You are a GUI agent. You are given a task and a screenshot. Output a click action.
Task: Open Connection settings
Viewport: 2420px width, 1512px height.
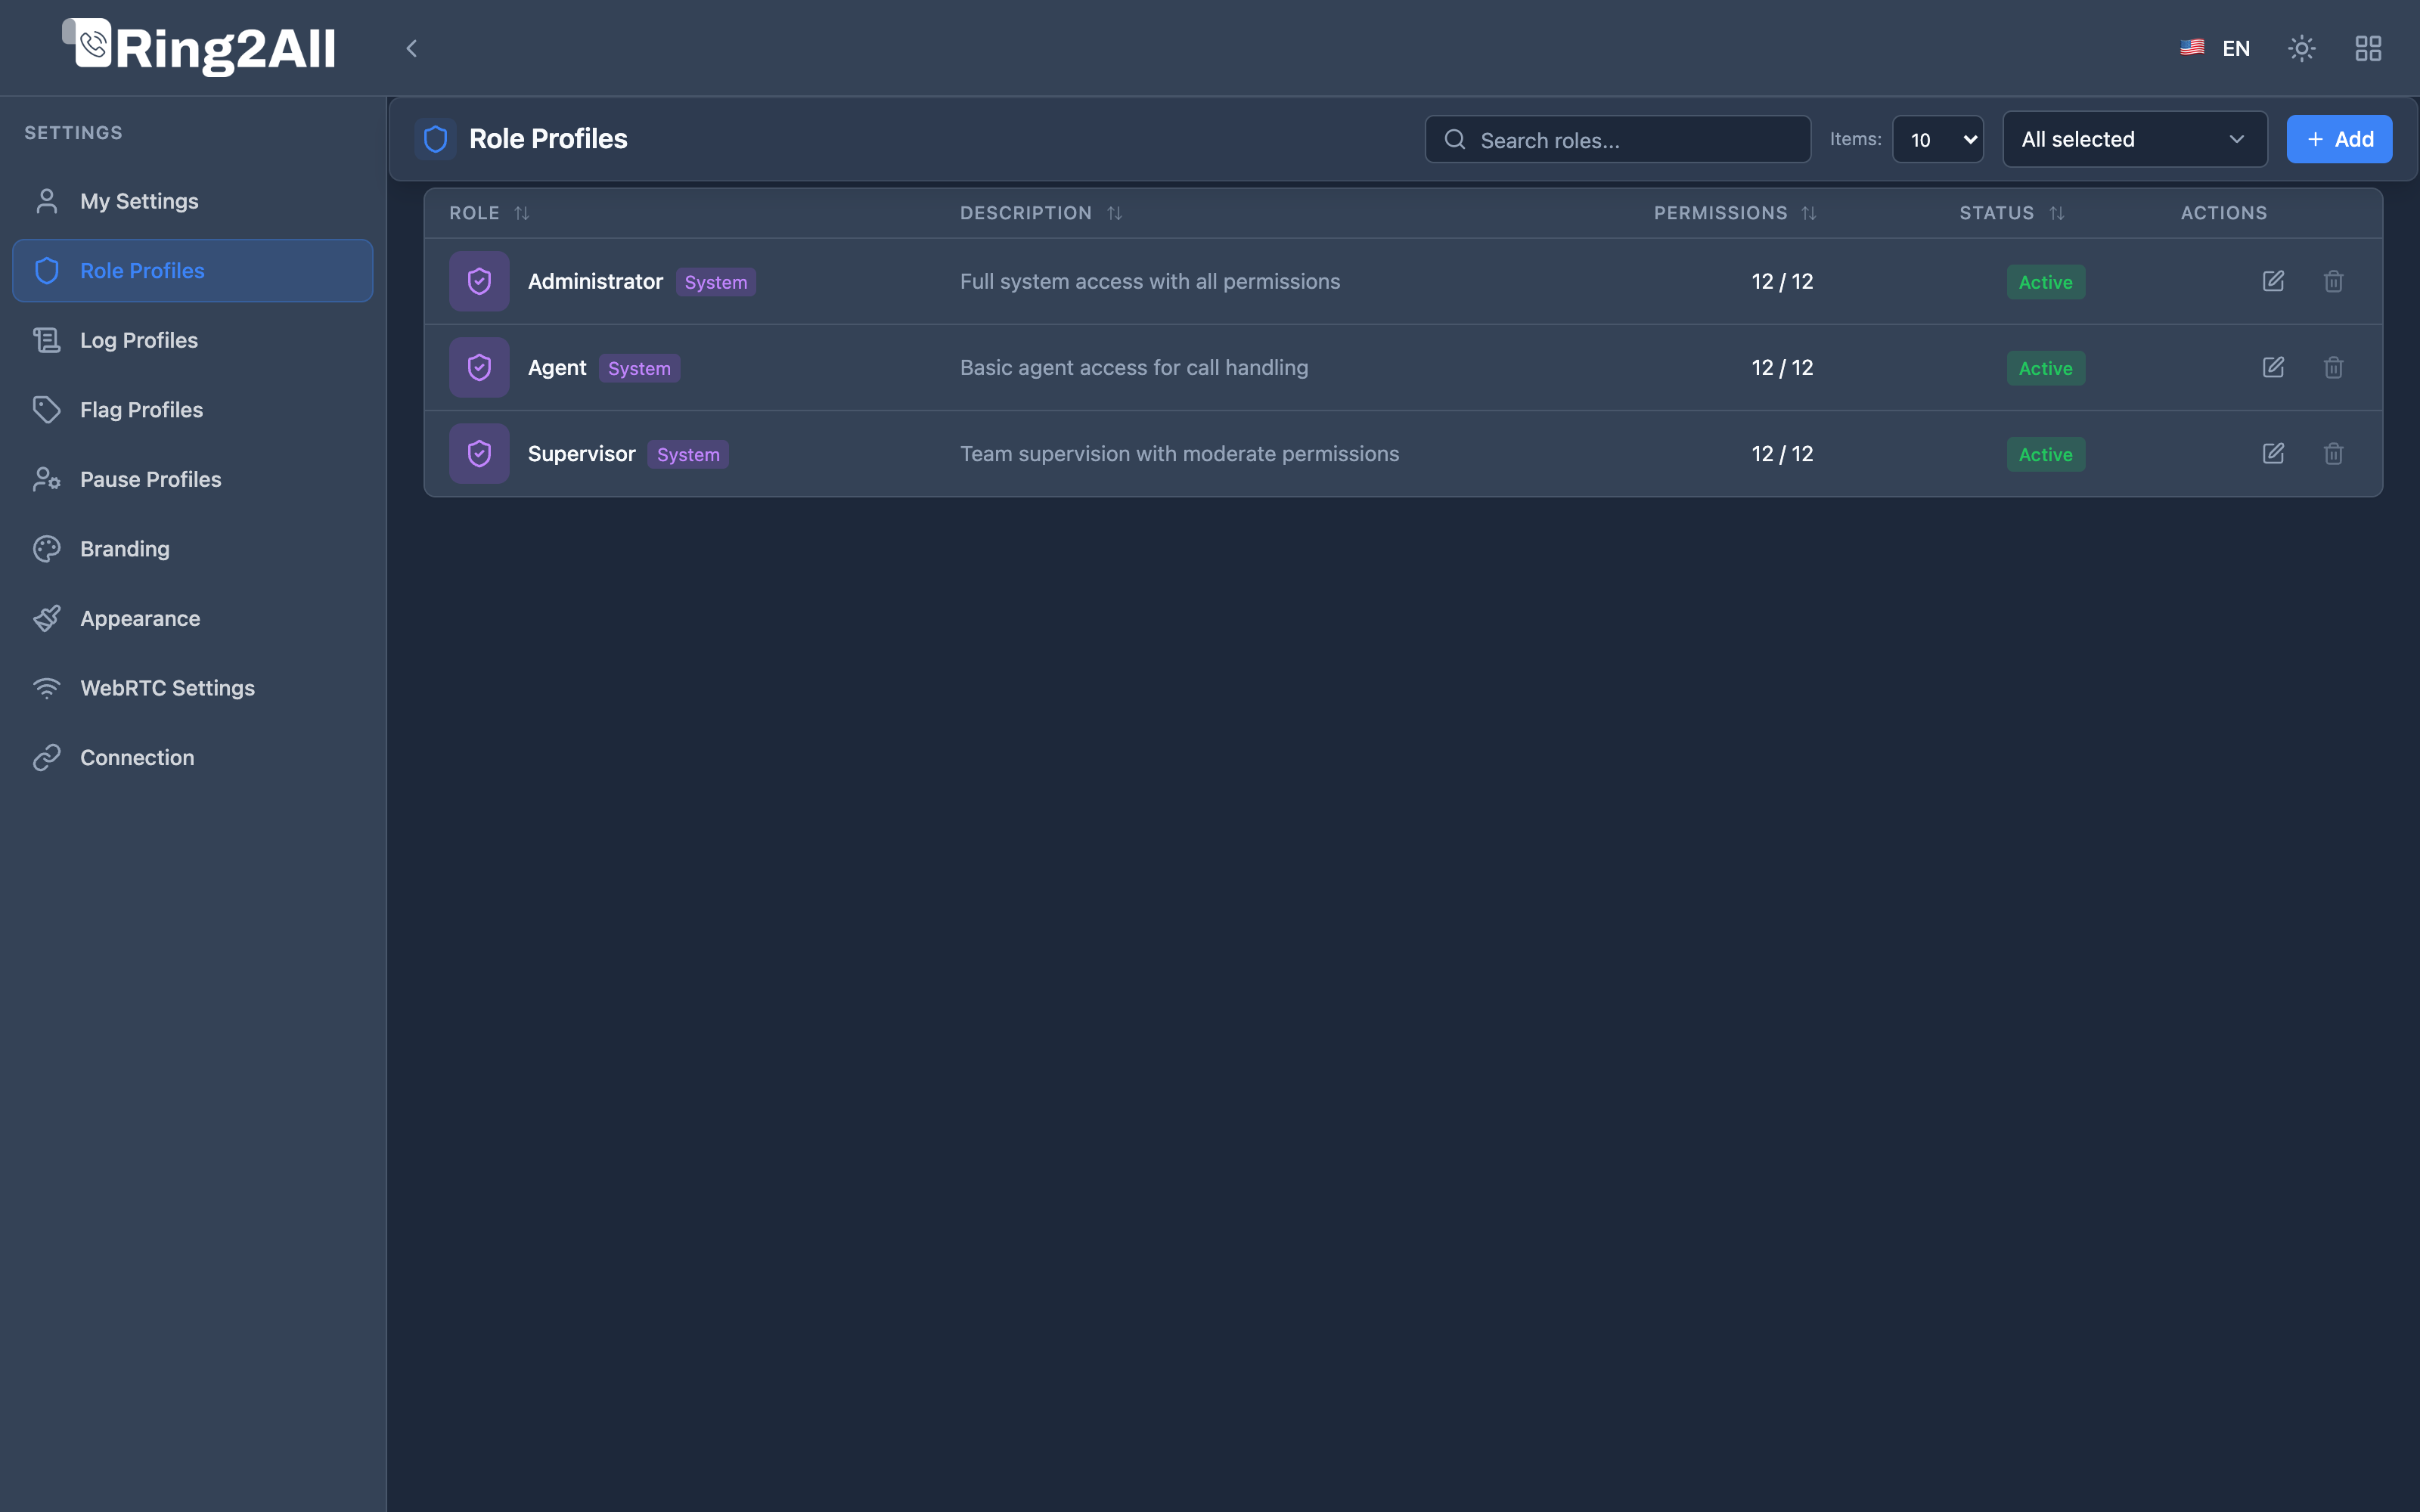point(192,757)
